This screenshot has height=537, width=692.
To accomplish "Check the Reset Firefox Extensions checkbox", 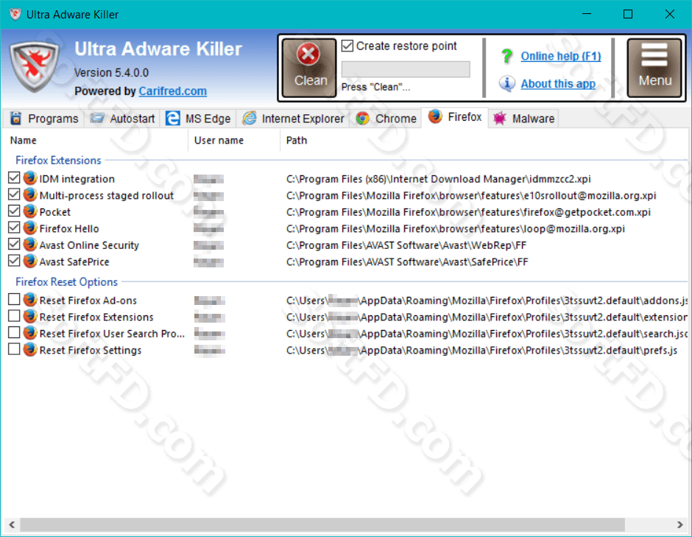I will point(14,316).
